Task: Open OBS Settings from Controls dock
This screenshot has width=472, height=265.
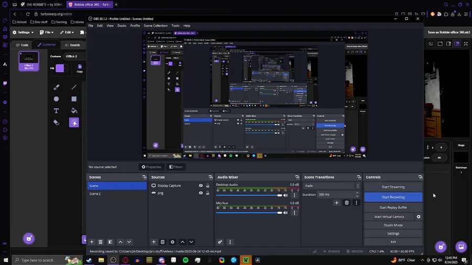Action: tap(393, 234)
